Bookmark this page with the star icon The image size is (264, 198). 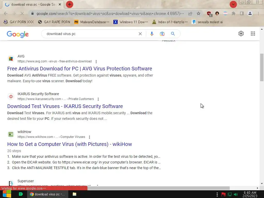(199, 13)
